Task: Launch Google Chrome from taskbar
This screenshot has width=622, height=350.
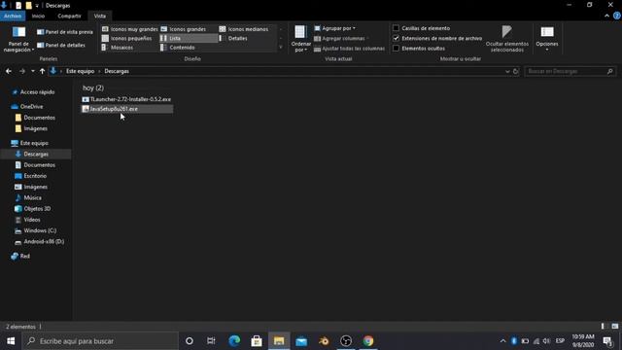Action: [368, 341]
